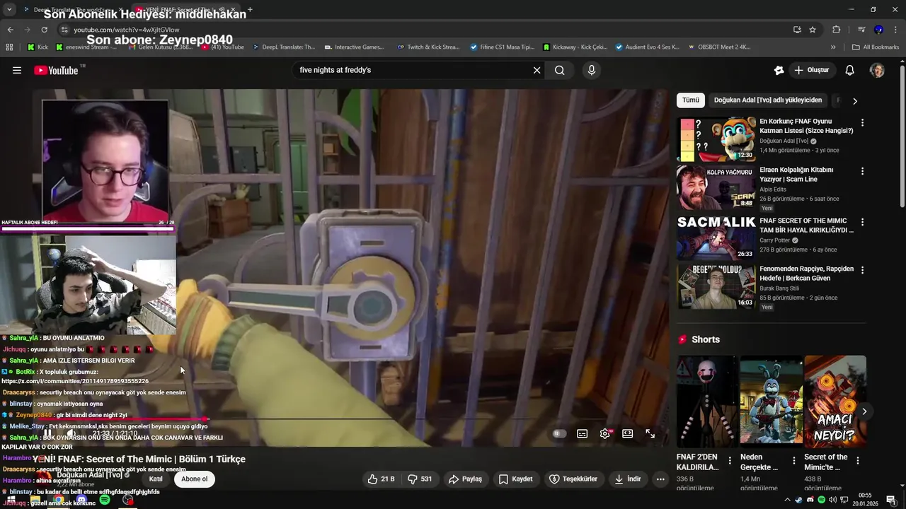The width and height of the screenshot is (906, 509).
Task: Open En Korkunç FNAF Oyunu video thumbnail
Action: pyautogui.click(x=716, y=139)
